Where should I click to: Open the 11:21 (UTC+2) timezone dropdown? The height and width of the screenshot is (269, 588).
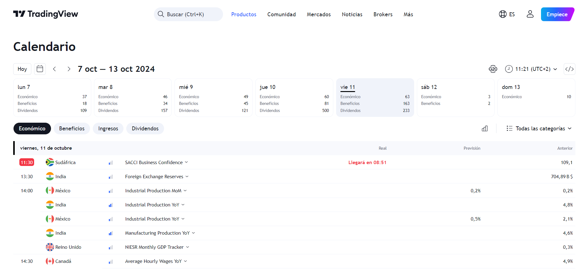coord(531,69)
